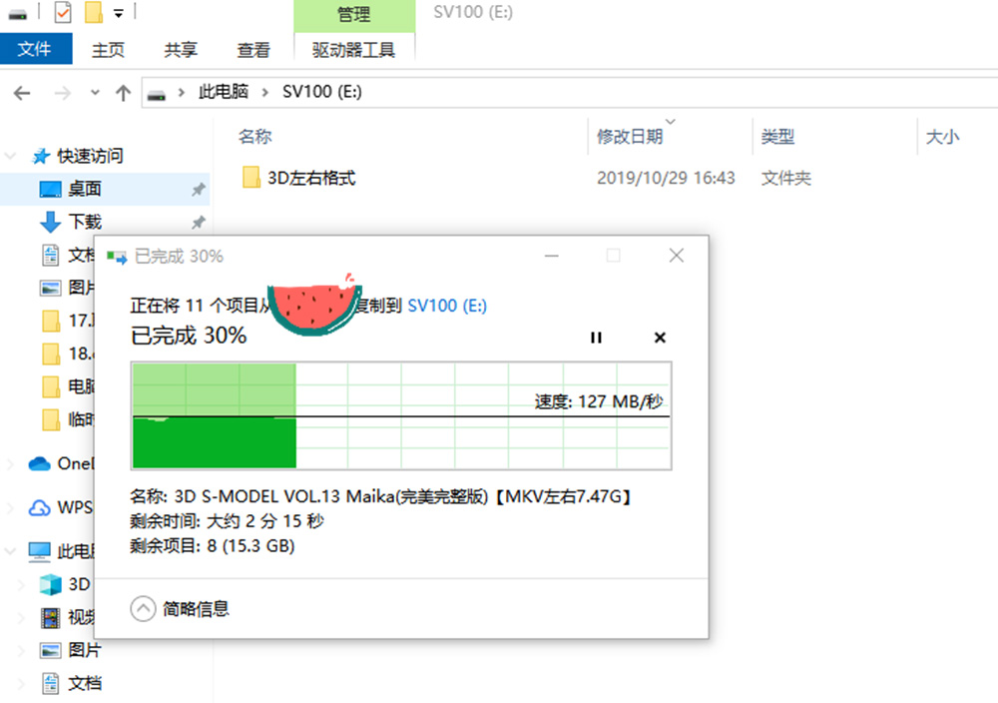Open 3D objects under 此电脑
This screenshot has height=703, width=998.
(66, 584)
